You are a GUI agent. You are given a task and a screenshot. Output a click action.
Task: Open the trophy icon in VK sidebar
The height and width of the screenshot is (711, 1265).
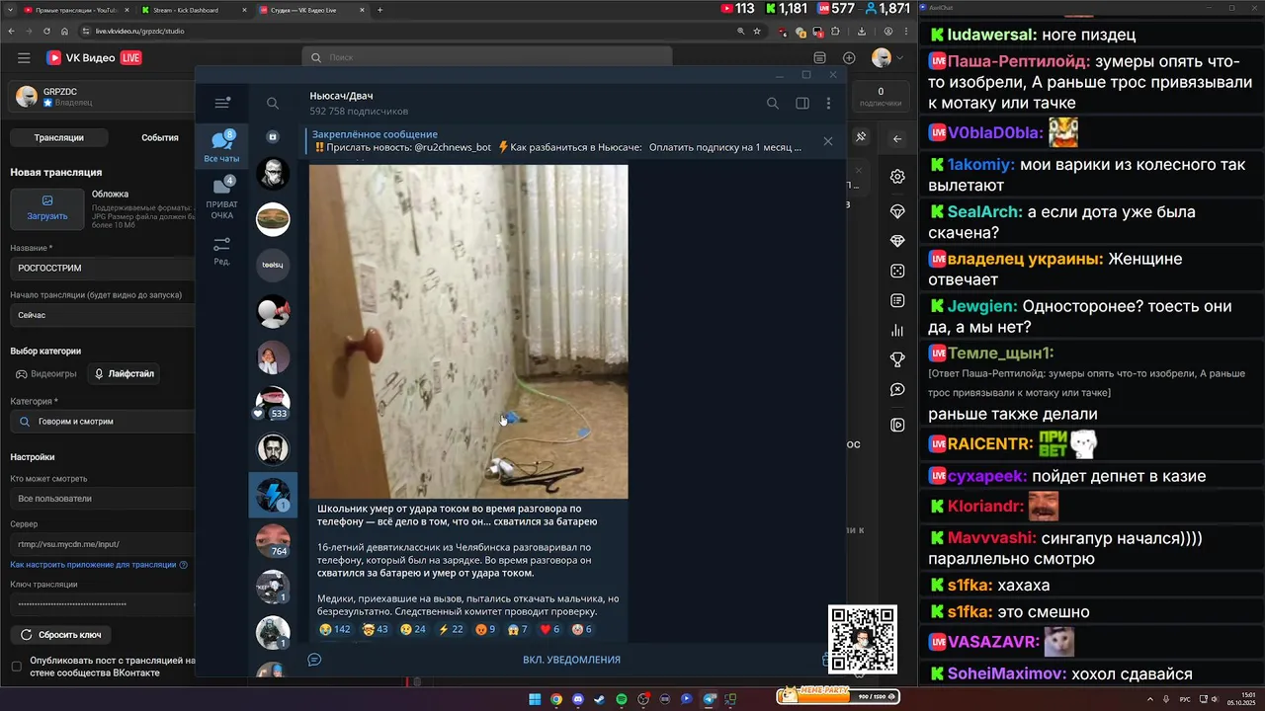[x=897, y=359]
